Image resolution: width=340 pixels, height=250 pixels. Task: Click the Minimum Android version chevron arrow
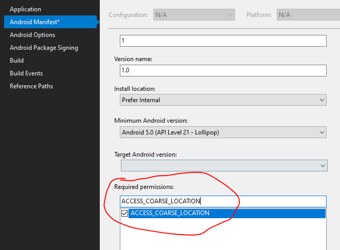coord(322,132)
